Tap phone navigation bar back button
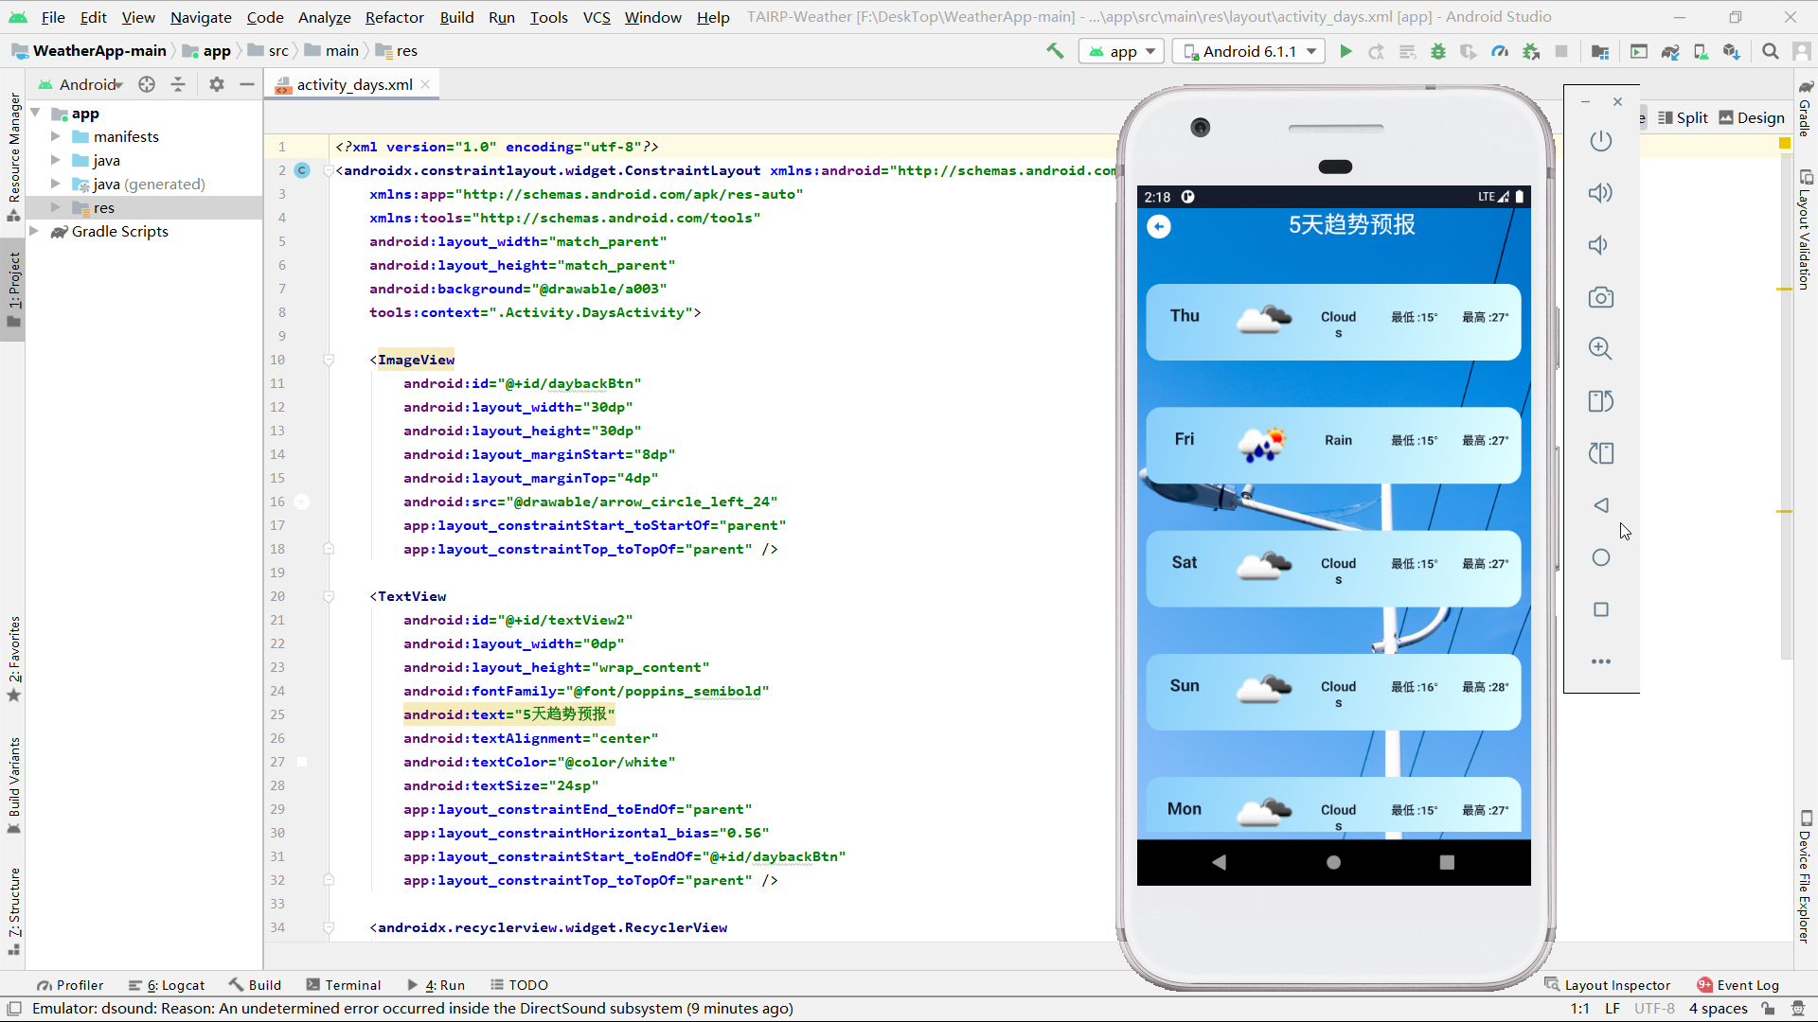Screen dimensions: 1818x1022 click(x=1220, y=862)
